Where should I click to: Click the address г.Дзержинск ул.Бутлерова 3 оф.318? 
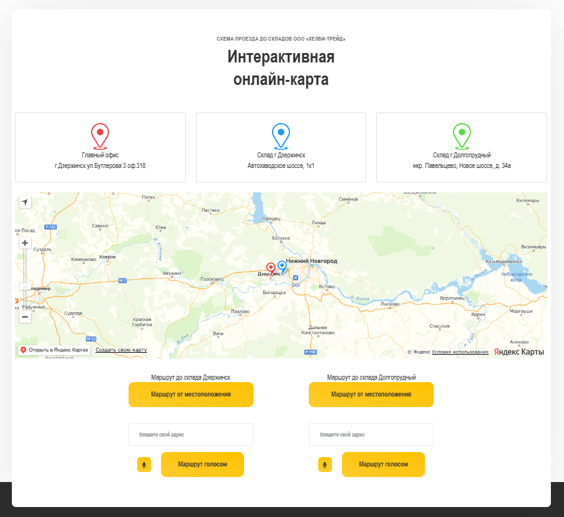(100, 165)
